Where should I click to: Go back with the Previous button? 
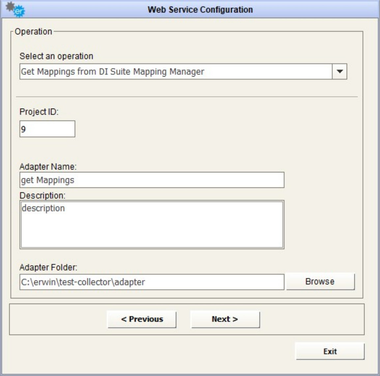click(x=142, y=319)
